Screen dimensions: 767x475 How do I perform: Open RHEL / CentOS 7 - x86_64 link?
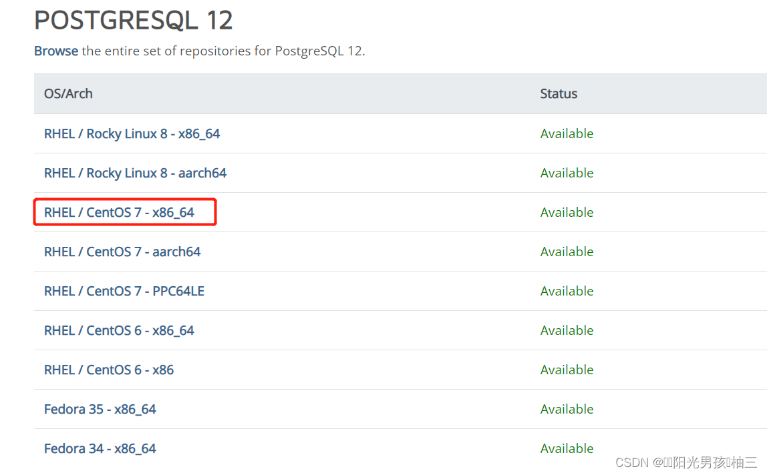(x=119, y=213)
